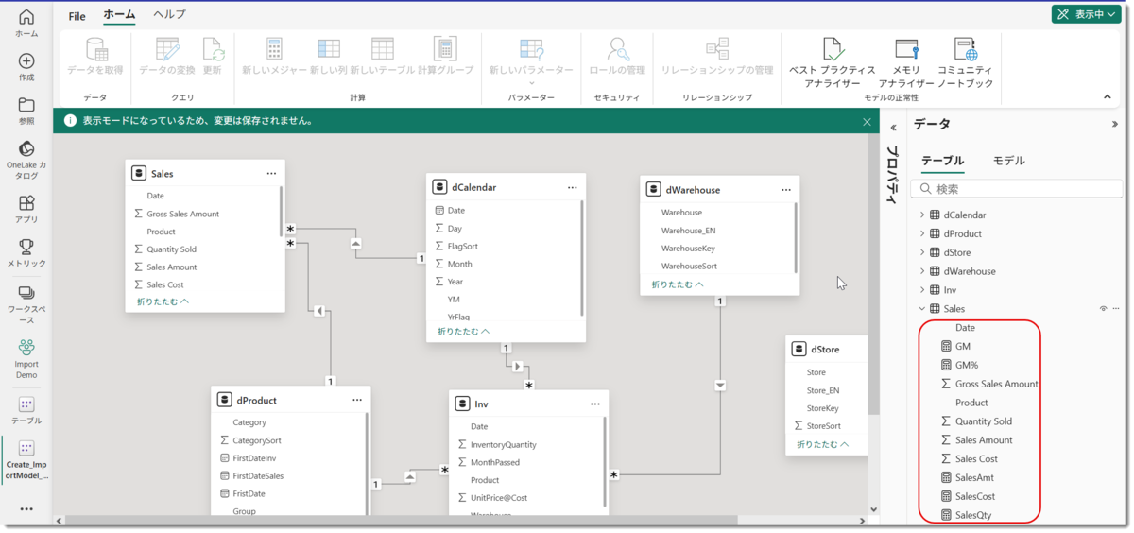
Task: Open dProduct card ellipsis menu
Action: 356,401
